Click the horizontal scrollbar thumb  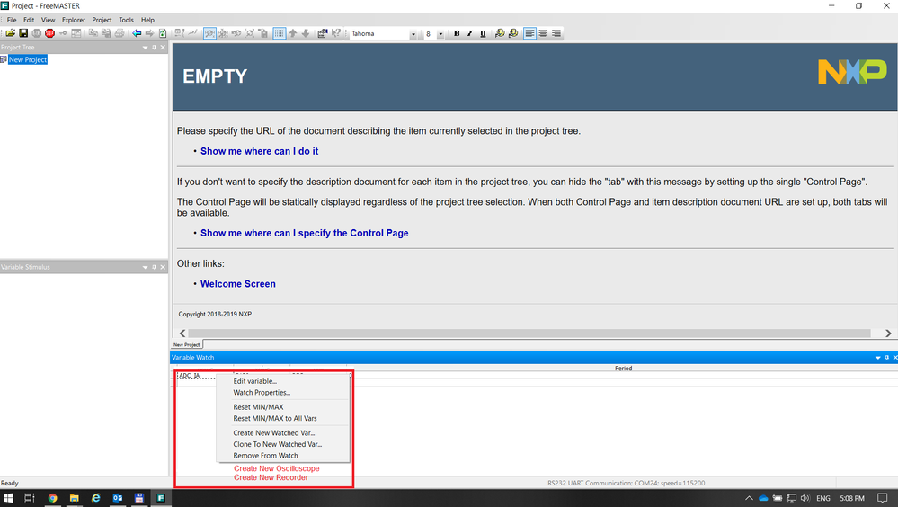529,333
